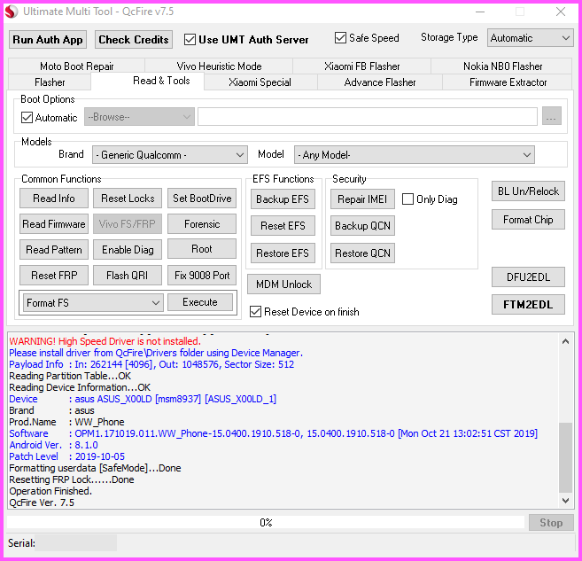Click the DFU2EDL button
Viewport: 582px width, 561px height.
coord(528,277)
